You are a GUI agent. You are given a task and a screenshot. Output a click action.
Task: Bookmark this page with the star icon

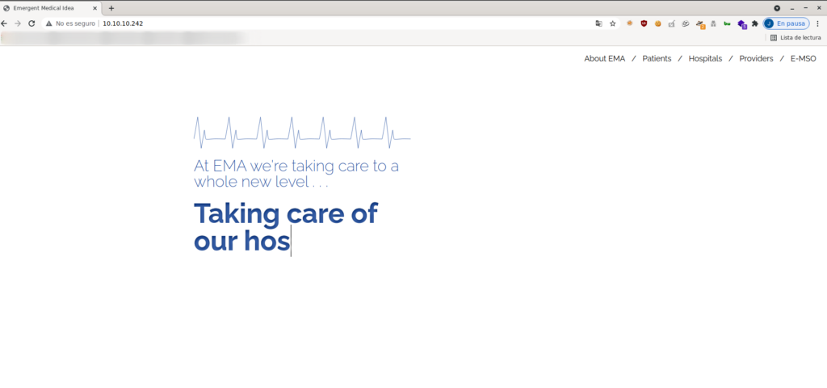click(612, 23)
